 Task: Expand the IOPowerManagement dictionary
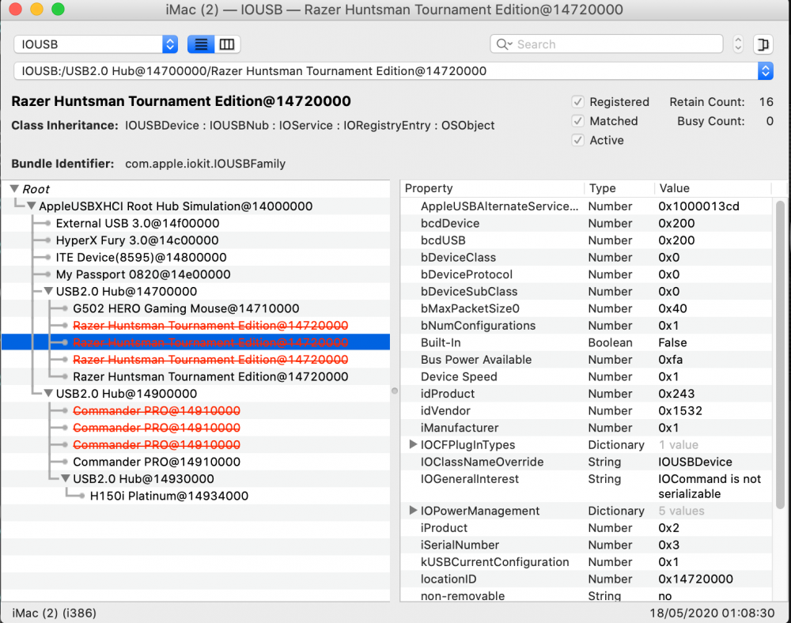[x=413, y=511]
